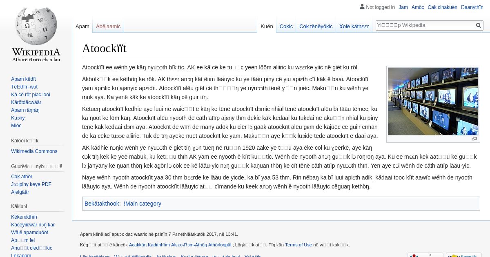
Task: Download page via Jɔɔlpiny keye PDF
Action: pos(31,184)
